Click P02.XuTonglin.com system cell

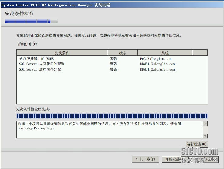coord(156,59)
